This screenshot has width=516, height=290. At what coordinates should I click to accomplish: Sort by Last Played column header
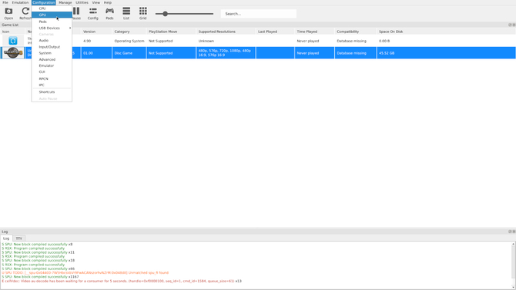click(275, 32)
